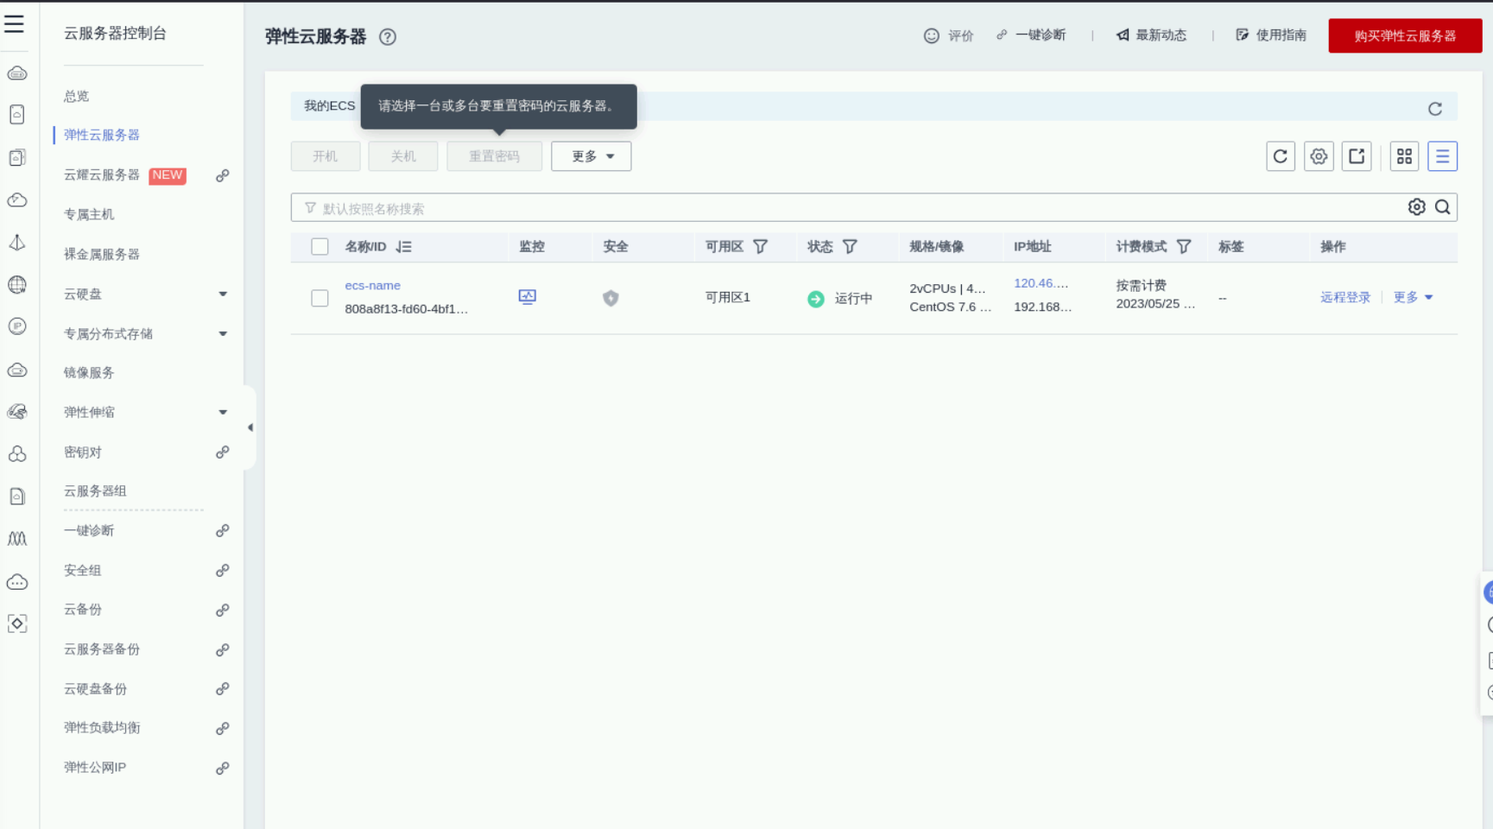Click the 我的ECS label
This screenshot has height=829, width=1493.
[330, 105]
